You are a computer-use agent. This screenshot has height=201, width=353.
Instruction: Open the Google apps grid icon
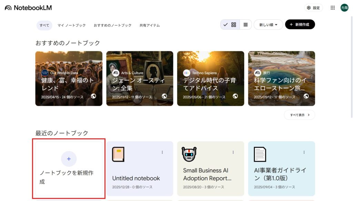click(x=333, y=8)
